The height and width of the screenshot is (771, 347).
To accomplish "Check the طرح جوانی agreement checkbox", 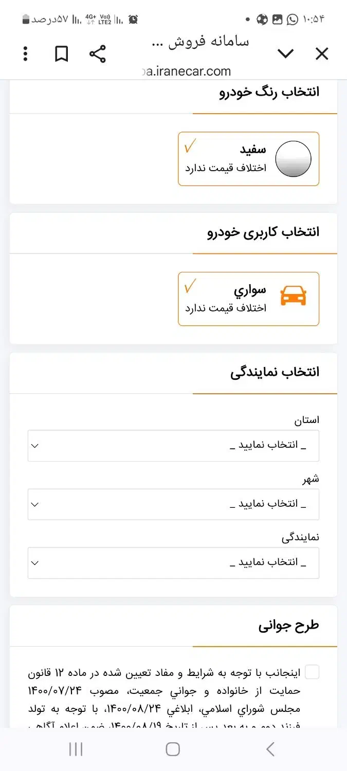I will [312, 672].
